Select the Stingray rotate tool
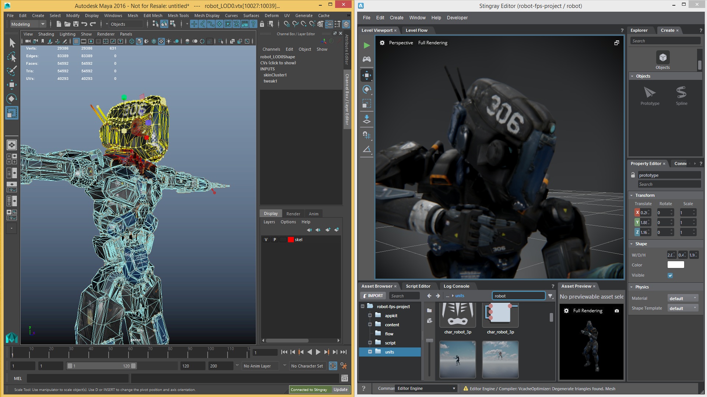 pos(366,89)
